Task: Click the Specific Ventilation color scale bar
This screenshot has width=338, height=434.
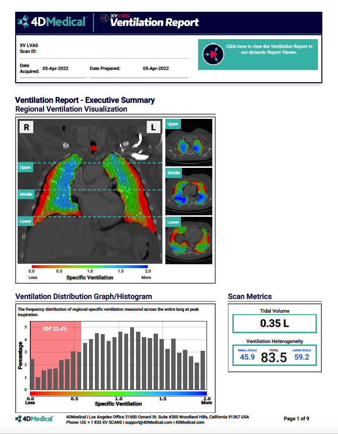Action: (90, 266)
